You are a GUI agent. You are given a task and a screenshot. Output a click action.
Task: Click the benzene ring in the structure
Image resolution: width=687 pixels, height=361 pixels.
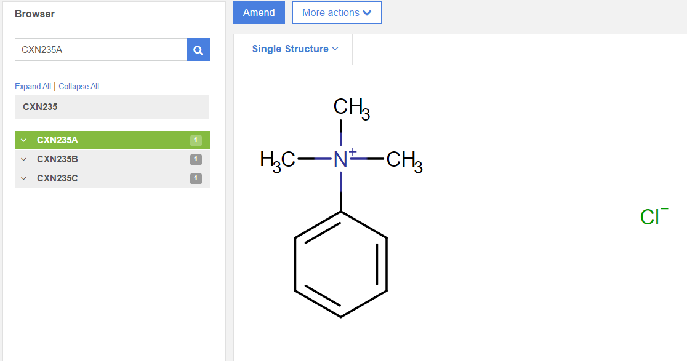pyautogui.click(x=340, y=264)
